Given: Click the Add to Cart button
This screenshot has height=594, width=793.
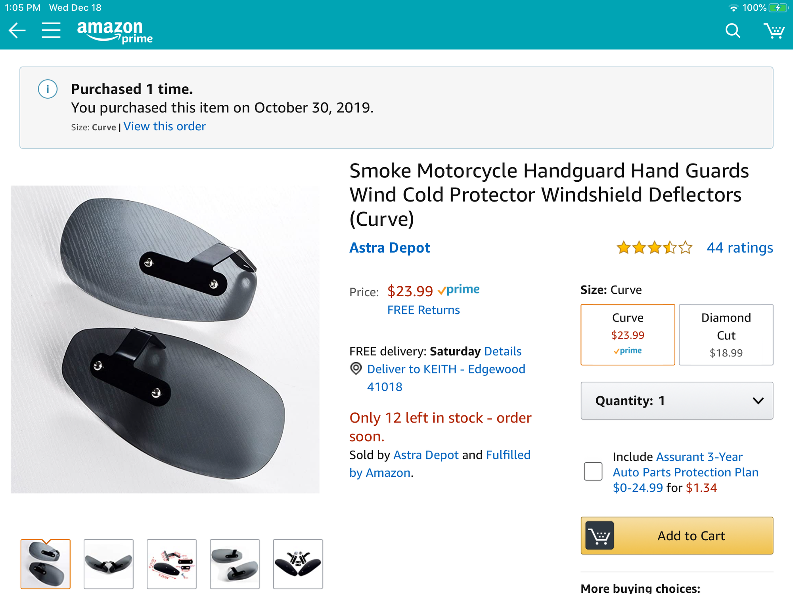Looking at the screenshot, I should coord(677,535).
